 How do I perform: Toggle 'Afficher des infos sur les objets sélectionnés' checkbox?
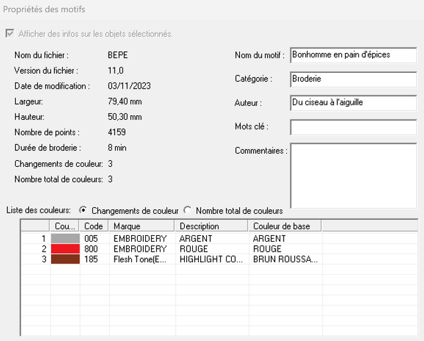tap(9, 34)
